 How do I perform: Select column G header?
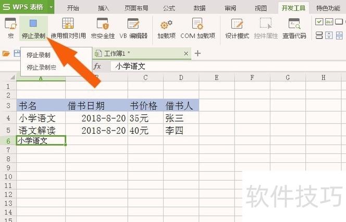[288, 77]
